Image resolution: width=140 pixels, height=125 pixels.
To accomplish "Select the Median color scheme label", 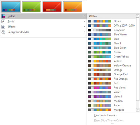I will click(118, 101).
